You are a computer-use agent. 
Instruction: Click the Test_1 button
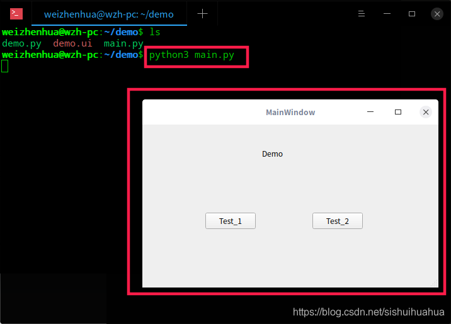pos(231,221)
